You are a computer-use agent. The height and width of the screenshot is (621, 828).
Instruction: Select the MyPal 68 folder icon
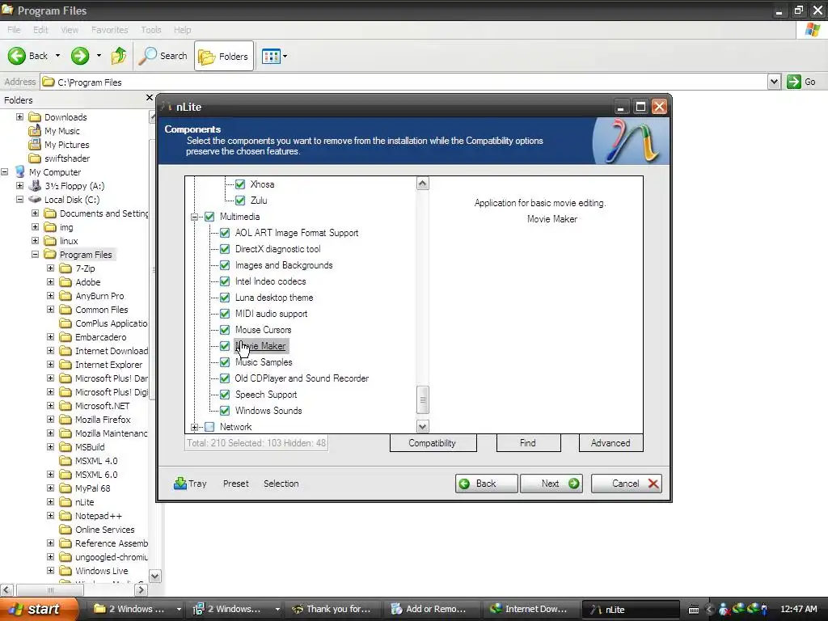coord(65,488)
